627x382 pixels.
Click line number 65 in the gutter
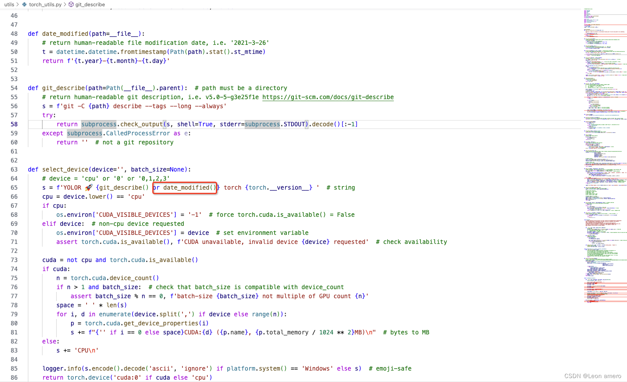(x=14, y=188)
